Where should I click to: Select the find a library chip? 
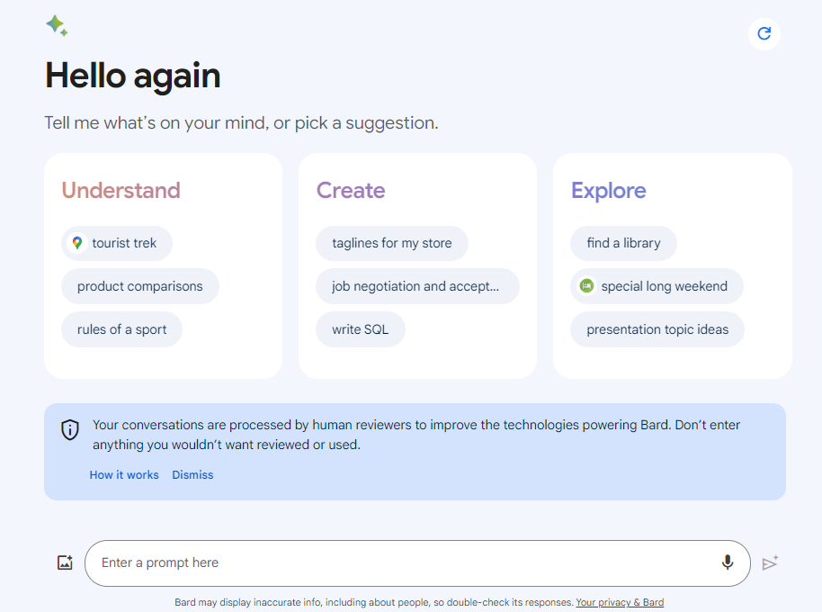click(623, 243)
